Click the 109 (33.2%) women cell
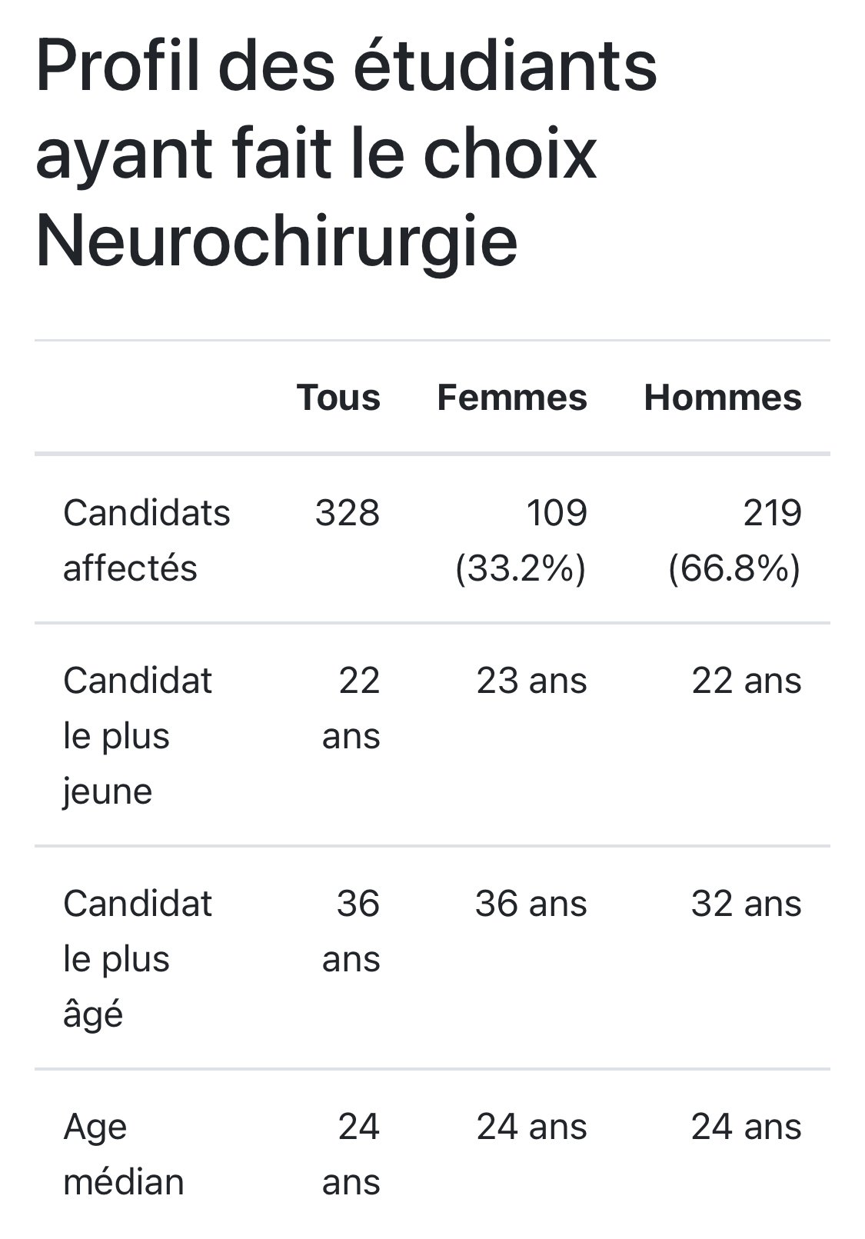865x1239 pixels. tap(521, 541)
